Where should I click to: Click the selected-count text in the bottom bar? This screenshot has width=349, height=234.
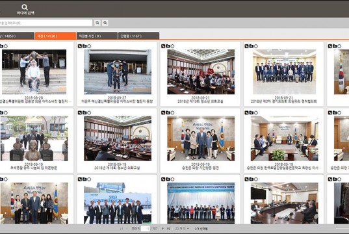[201, 229]
